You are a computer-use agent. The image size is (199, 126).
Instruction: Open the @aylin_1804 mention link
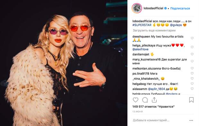[156, 89]
